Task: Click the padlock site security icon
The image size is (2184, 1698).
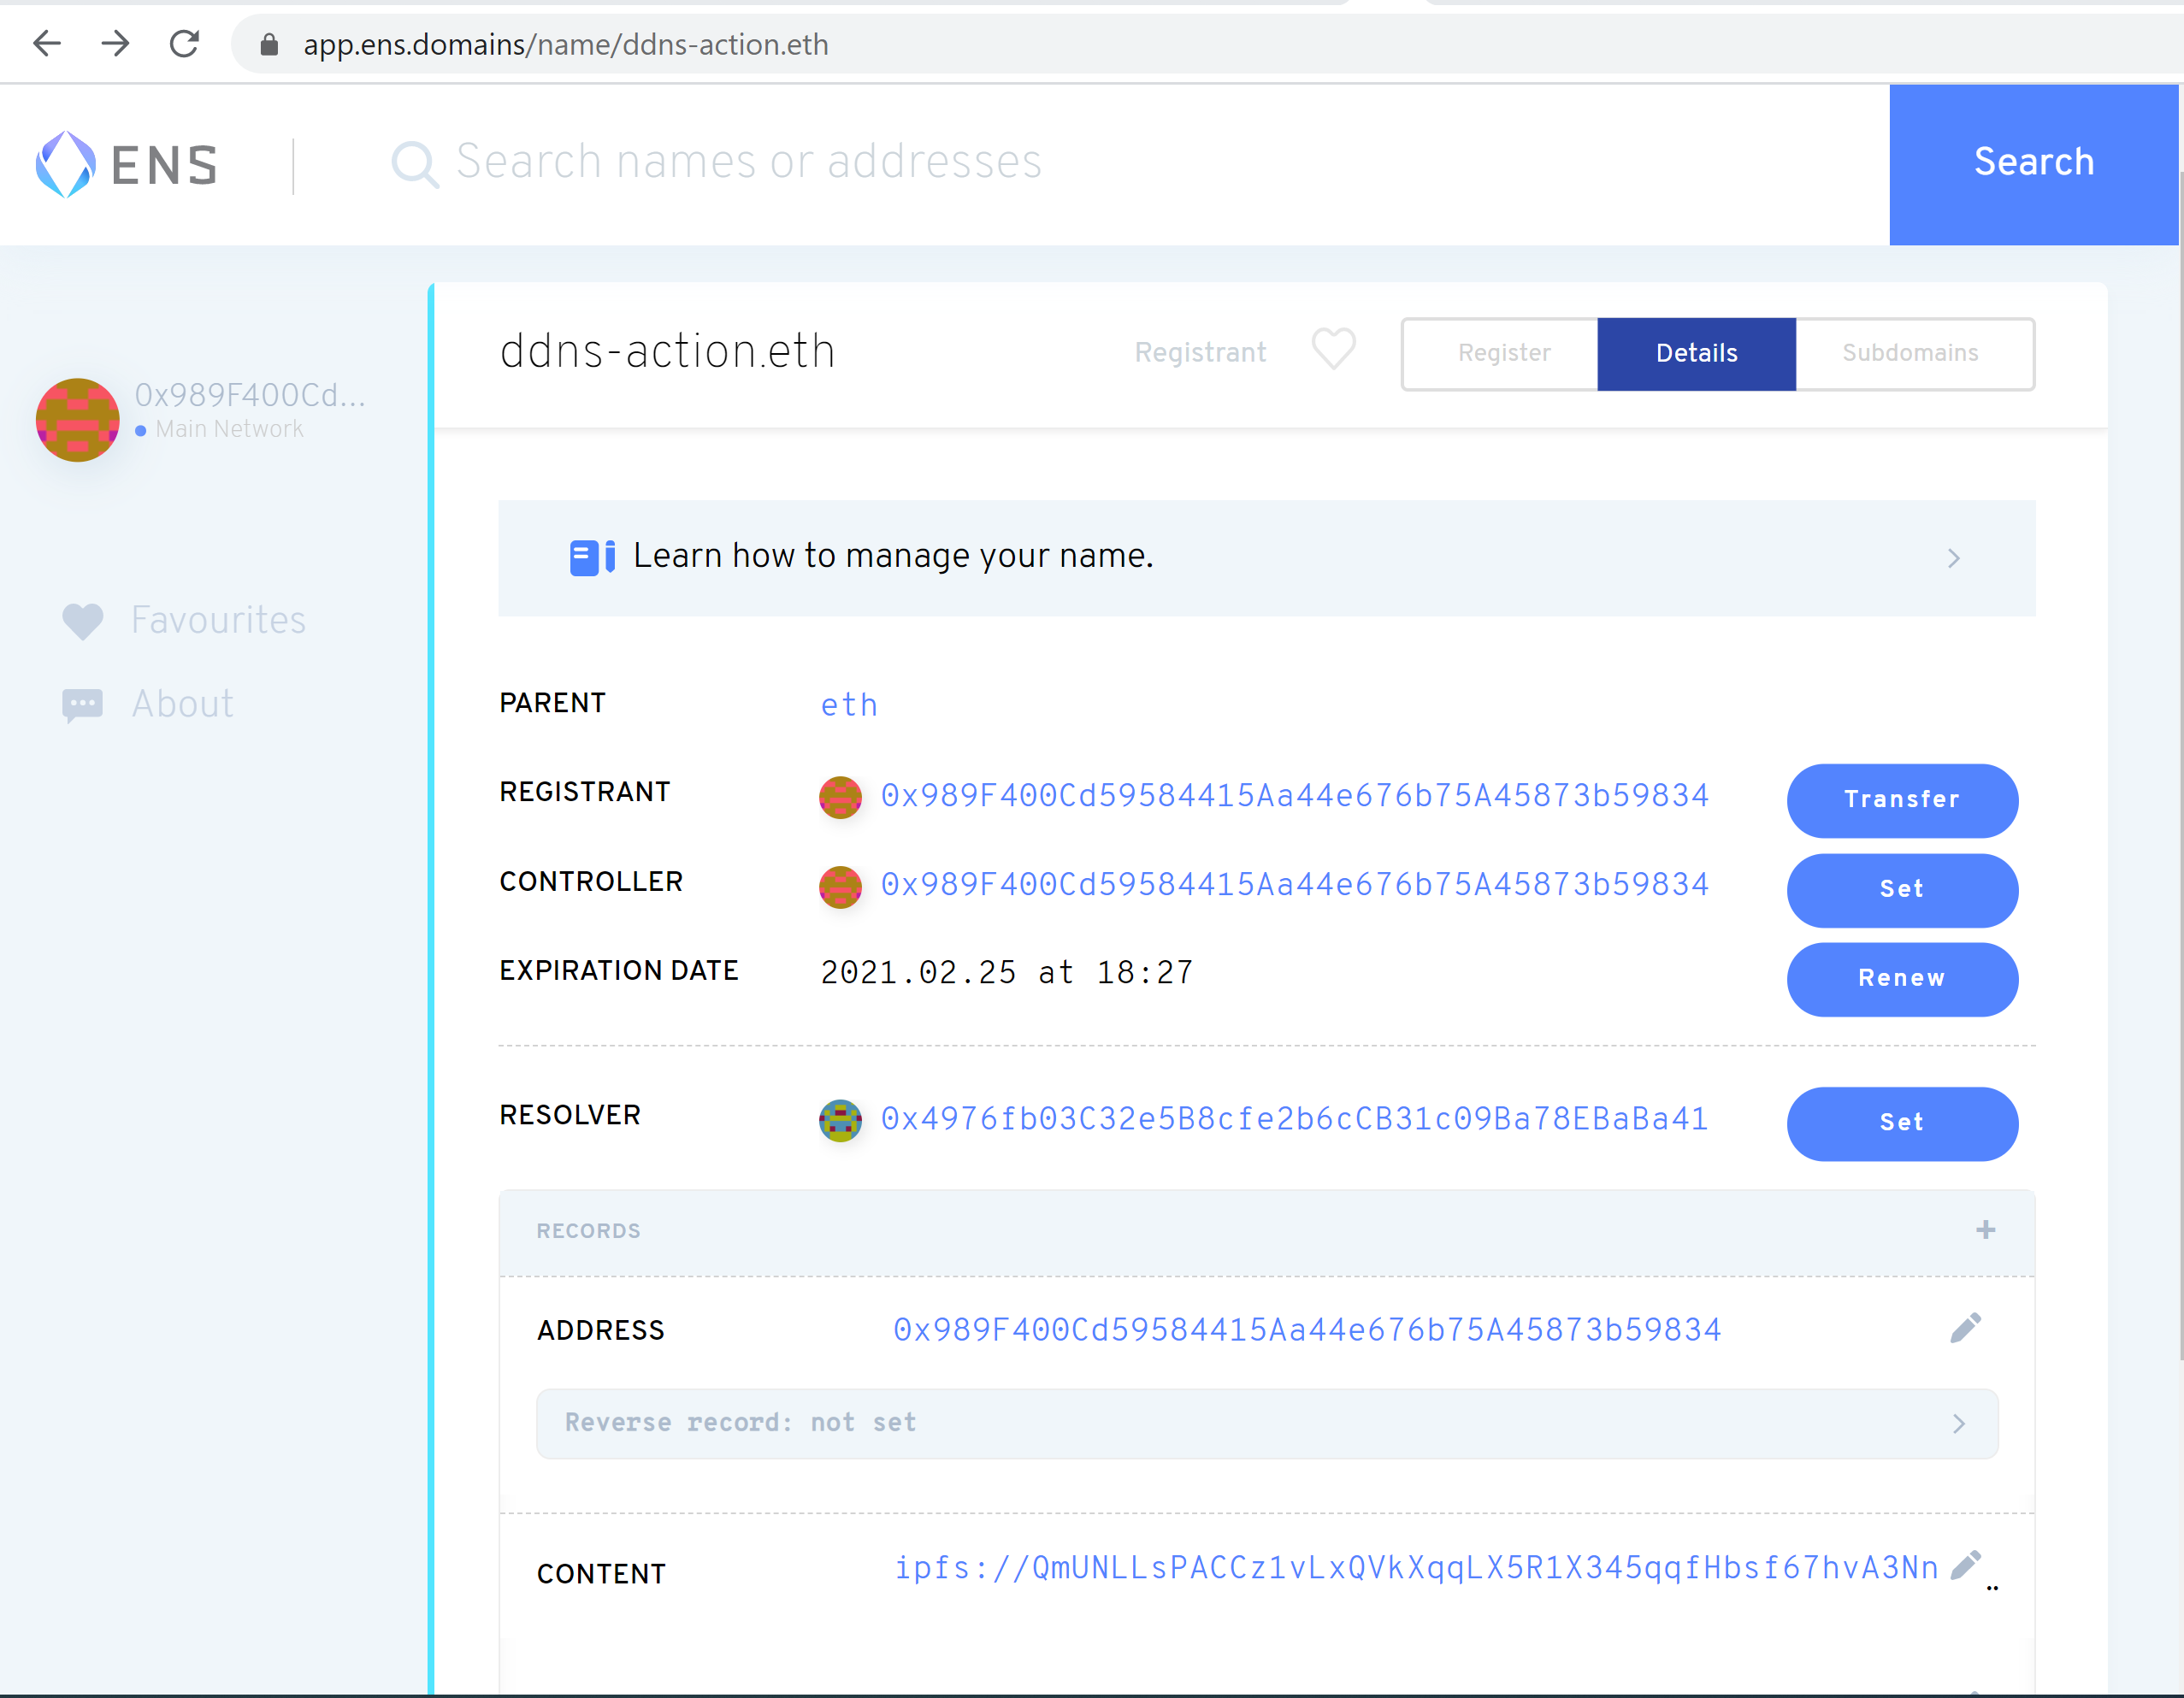Action: pyautogui.click(x=268, y=45)
